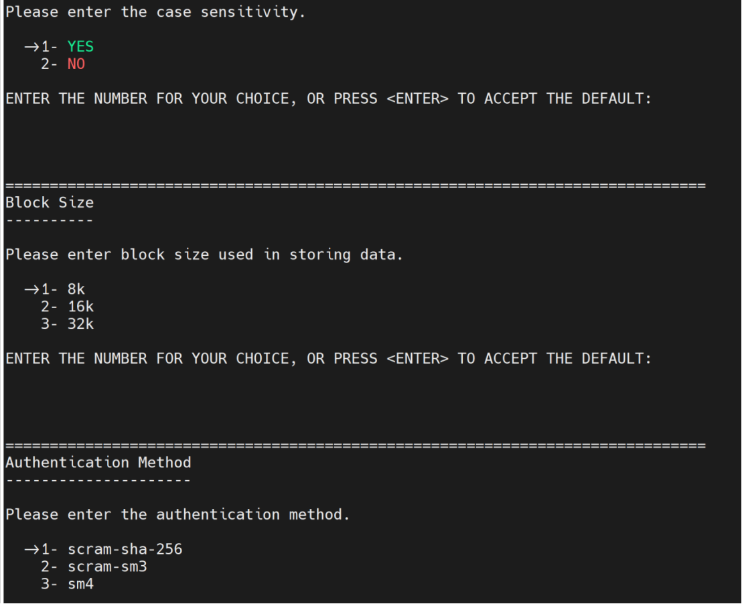The width and height of the screenshot is (742, 604).
Task: Click the separator line above Authentication Method
Action: click(x=355, y=445)
